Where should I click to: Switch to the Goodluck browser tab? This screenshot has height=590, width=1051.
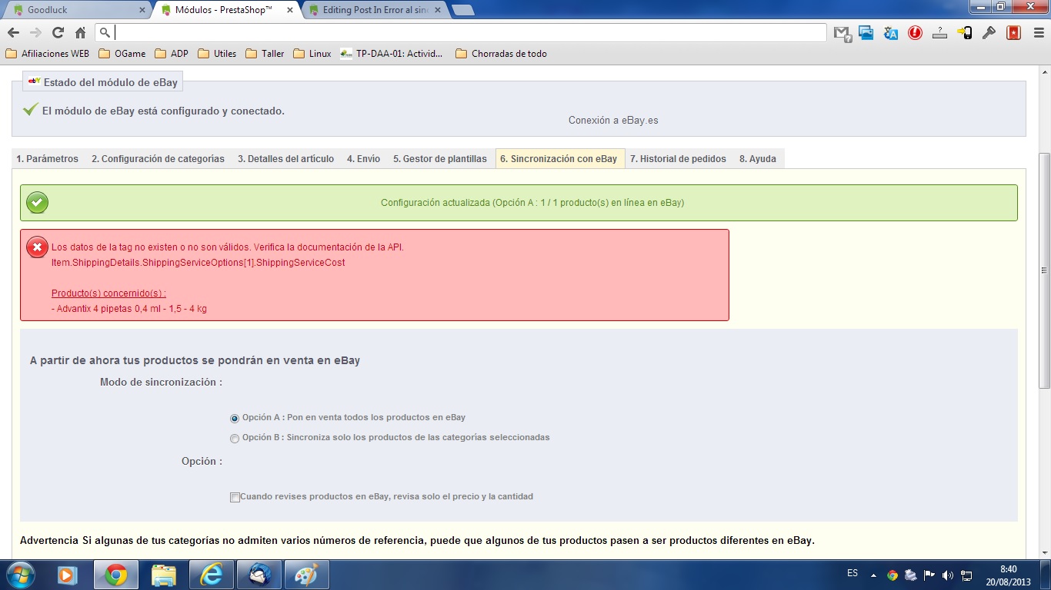pyautogui.click(x=77, y=10)
